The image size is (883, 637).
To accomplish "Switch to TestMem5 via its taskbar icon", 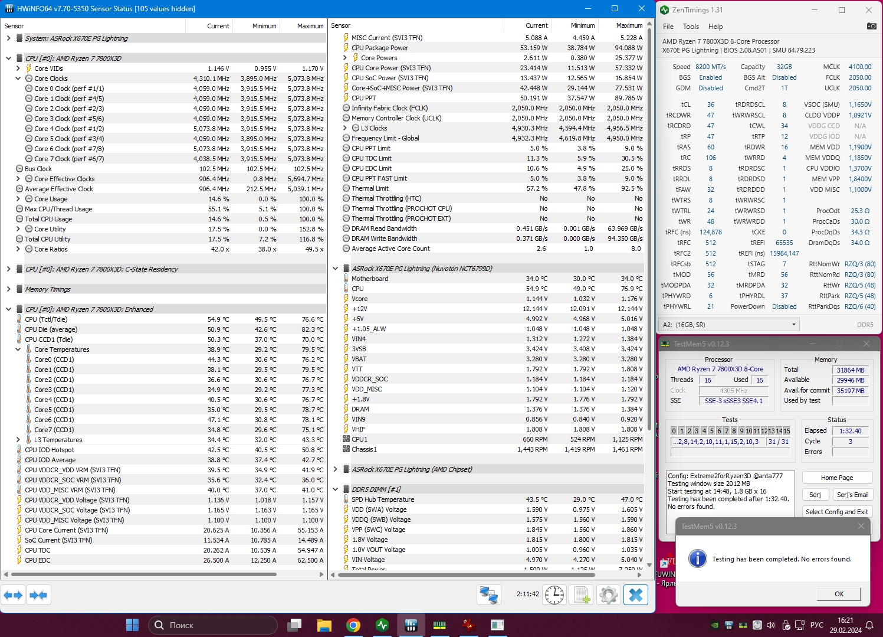I will (439, 625).
